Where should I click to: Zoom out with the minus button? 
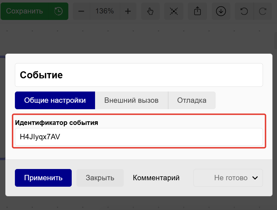pos(81,11)
